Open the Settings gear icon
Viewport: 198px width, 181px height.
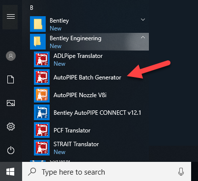click(11, 127)
